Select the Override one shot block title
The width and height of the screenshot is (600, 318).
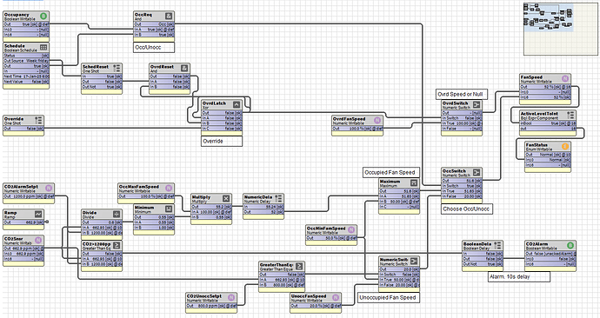[14, 119]
